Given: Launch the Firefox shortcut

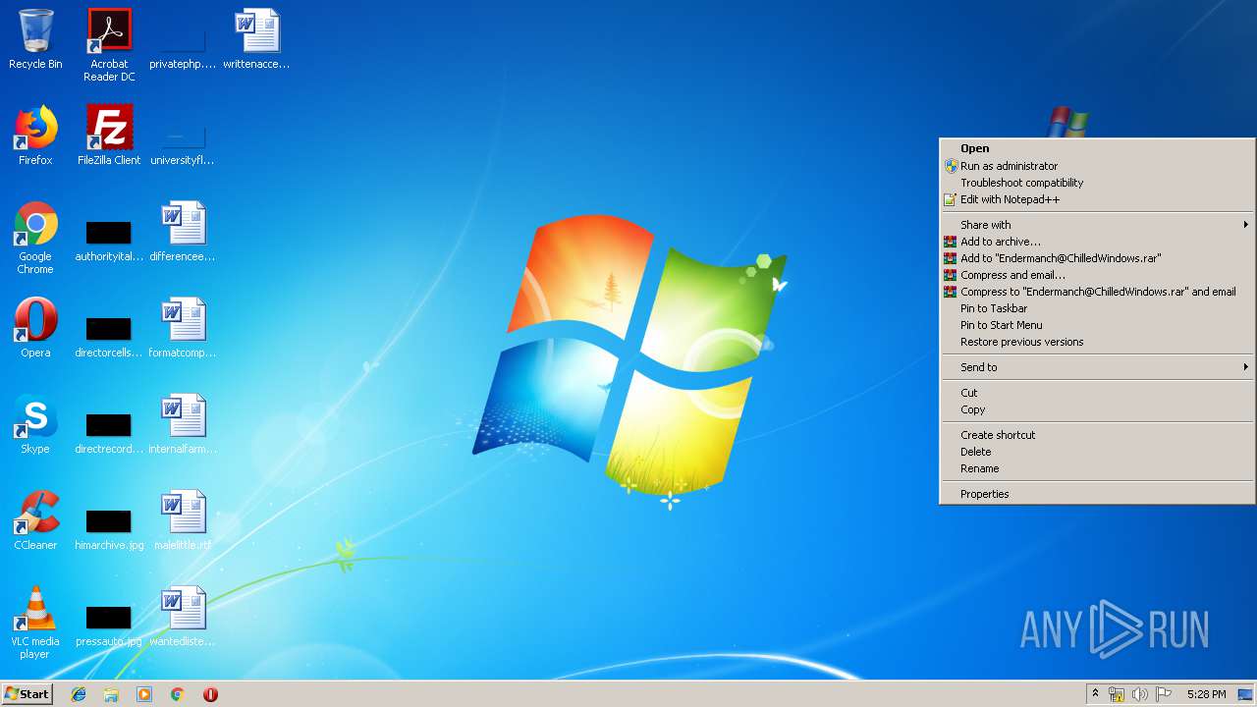Looking at the screenshot, I should click(x=35, y=136).
